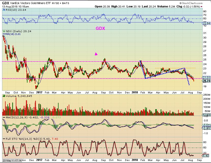Click the red 7.40 stochastic %D value
Image resolution: width=211 pixels, height=163 pixels.
point(55,139)
